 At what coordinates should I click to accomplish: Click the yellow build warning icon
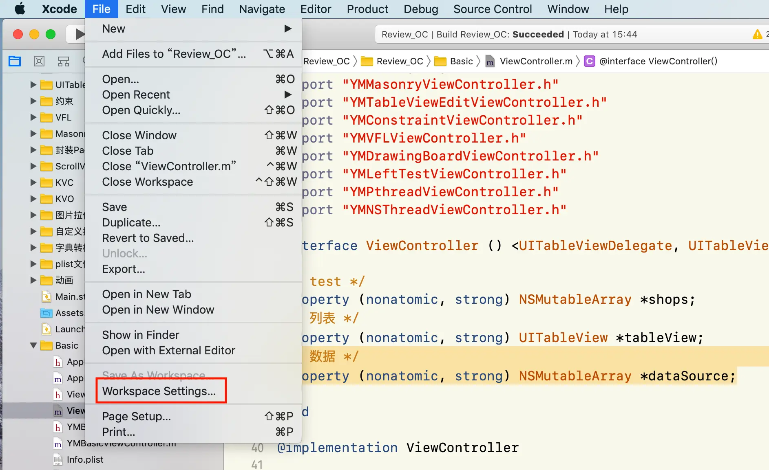[x=757, y=34]
